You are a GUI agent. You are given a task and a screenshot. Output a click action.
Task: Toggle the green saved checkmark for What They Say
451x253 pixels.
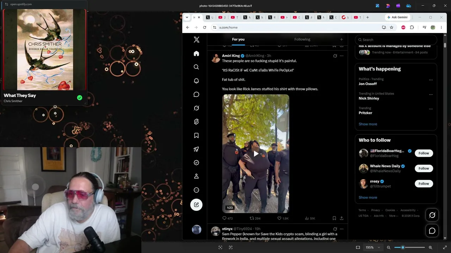point(80,98)
